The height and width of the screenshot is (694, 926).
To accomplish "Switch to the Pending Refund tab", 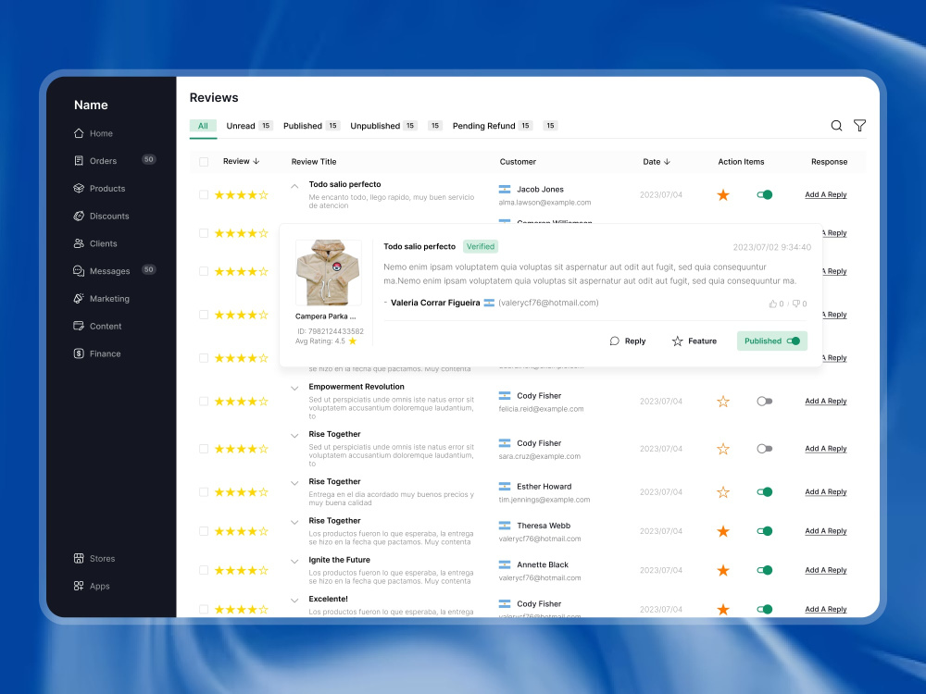I will [x=492, y=126].
